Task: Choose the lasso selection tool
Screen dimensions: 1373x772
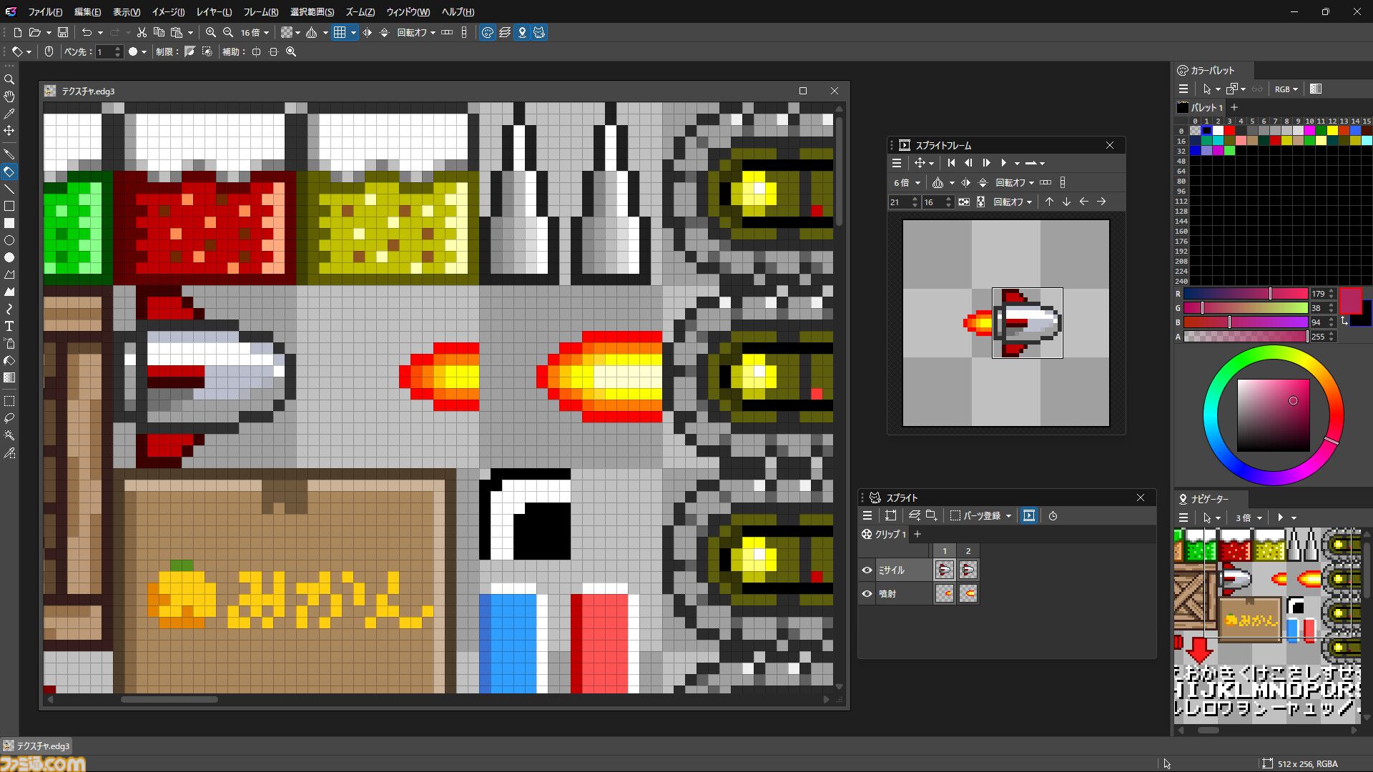Action: tap(9, 418)
